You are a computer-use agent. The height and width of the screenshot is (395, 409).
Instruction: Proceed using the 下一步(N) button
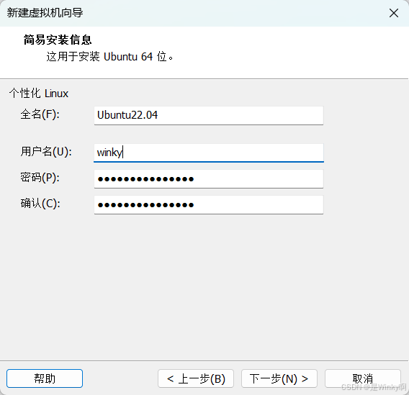279,378
